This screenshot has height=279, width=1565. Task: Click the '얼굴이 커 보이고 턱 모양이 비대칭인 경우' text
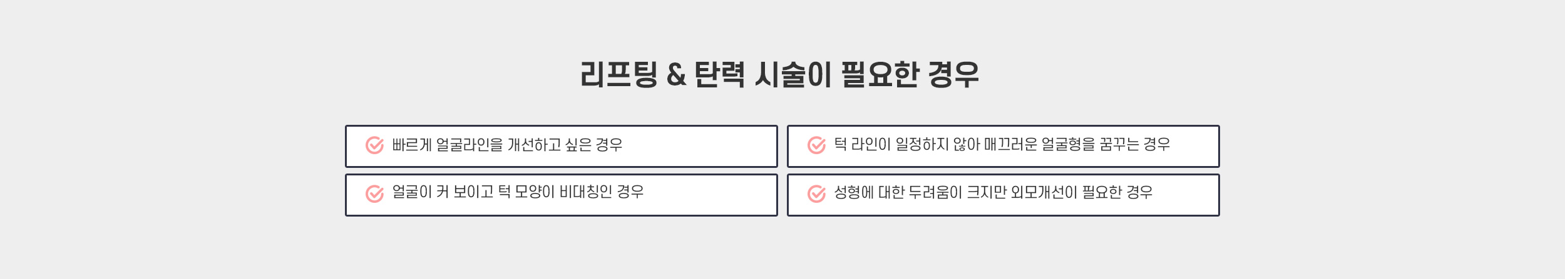pos(518,192)
